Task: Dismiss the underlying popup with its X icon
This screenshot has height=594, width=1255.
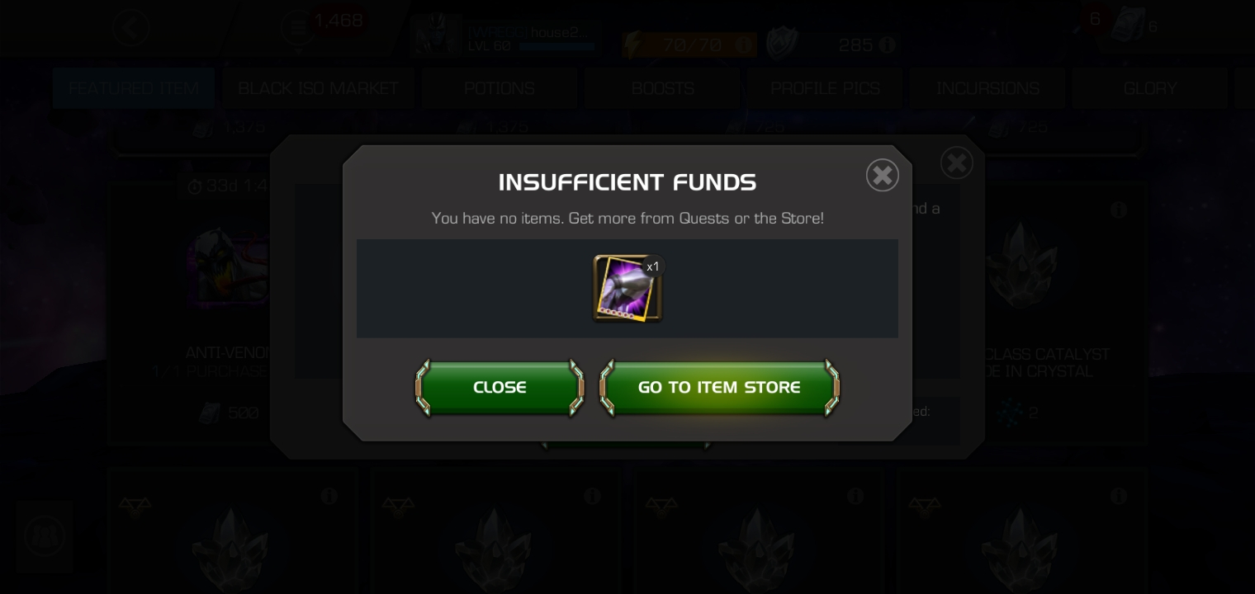Action: [x=957, y=163]
